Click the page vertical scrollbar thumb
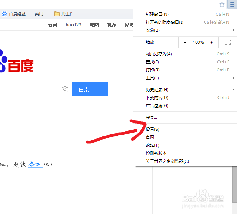The height and width of the screenshot is (214, 237). 235,184
